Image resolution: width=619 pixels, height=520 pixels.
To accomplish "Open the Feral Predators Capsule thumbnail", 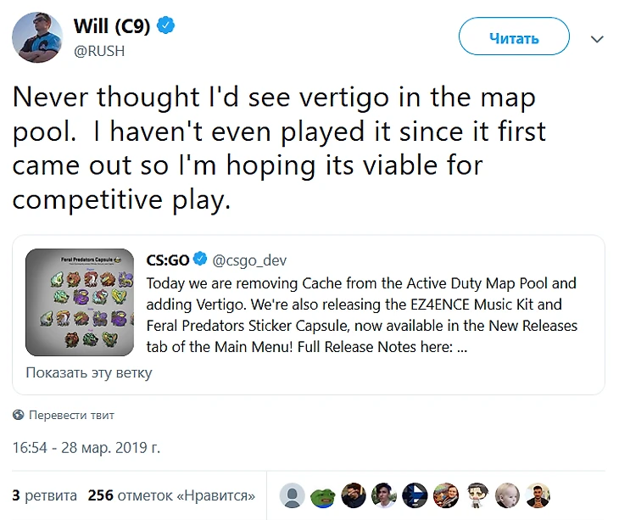I will point(80,302).
